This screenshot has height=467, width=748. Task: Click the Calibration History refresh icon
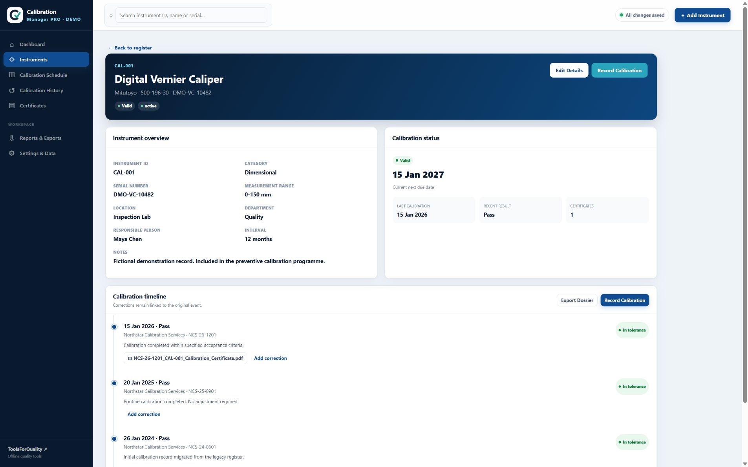pyautogui.click(x=12, y=91)
